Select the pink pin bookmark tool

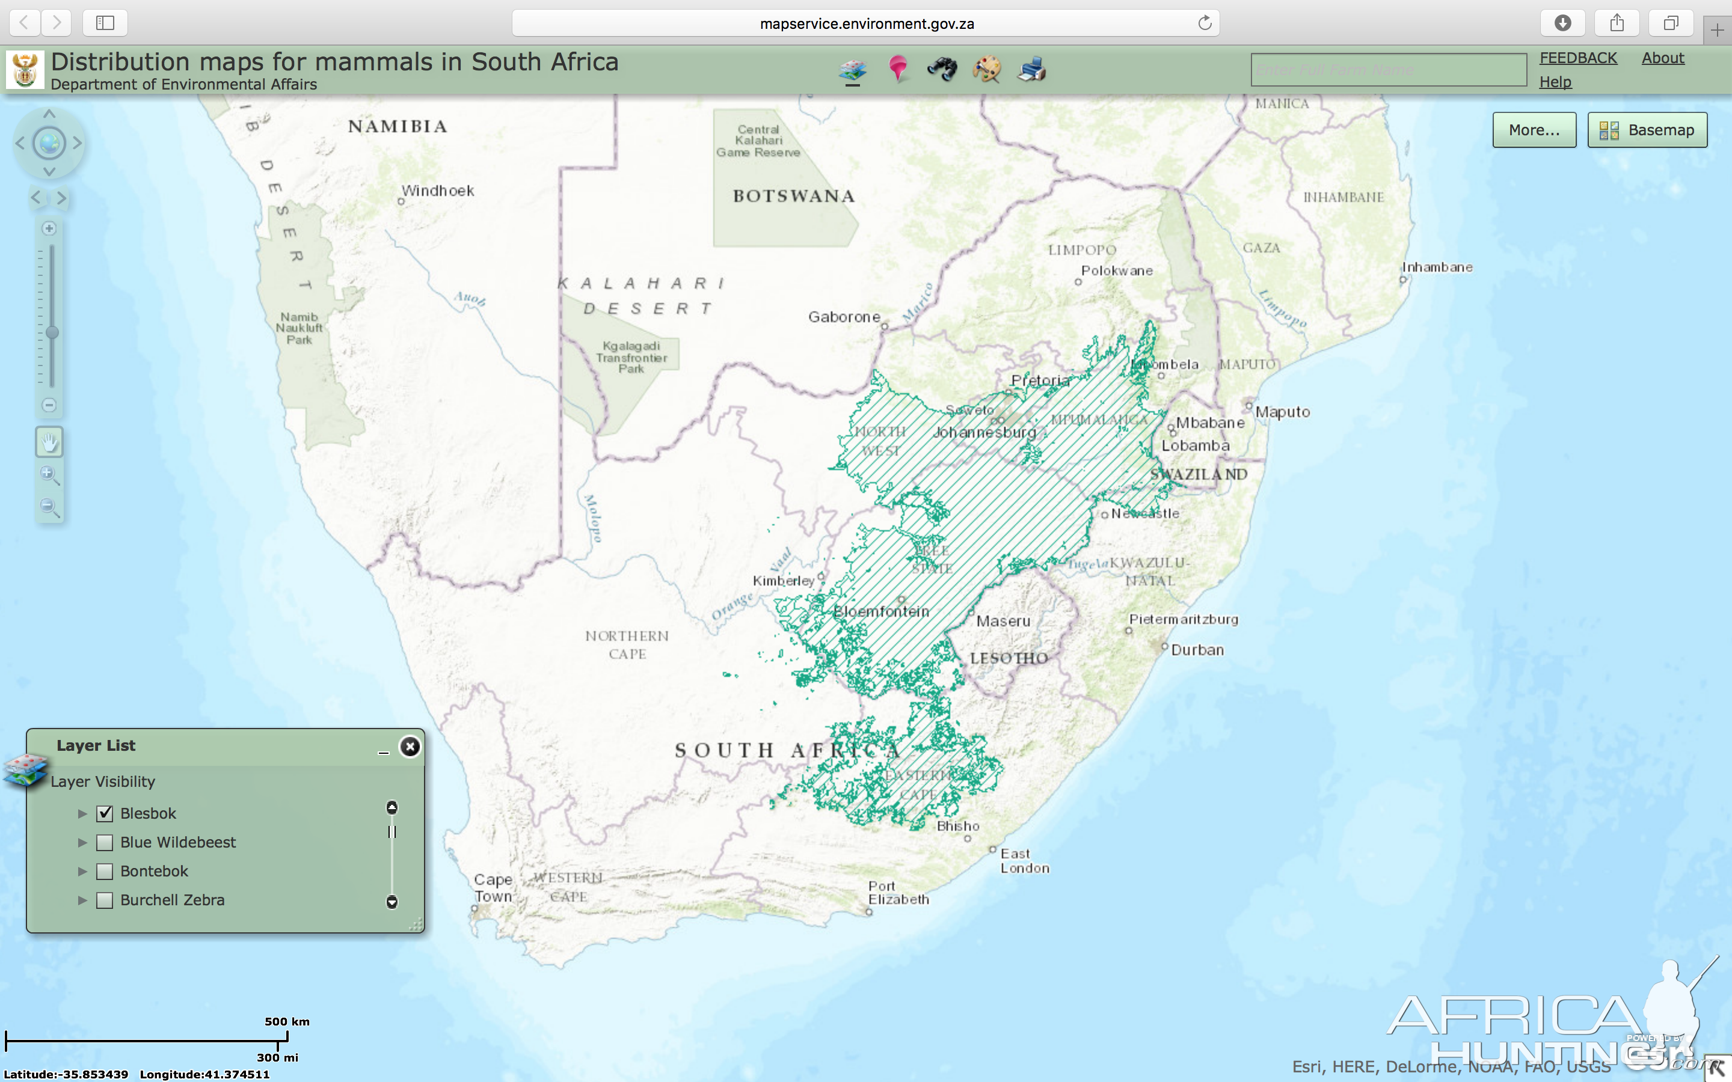[x=897, y=69]
